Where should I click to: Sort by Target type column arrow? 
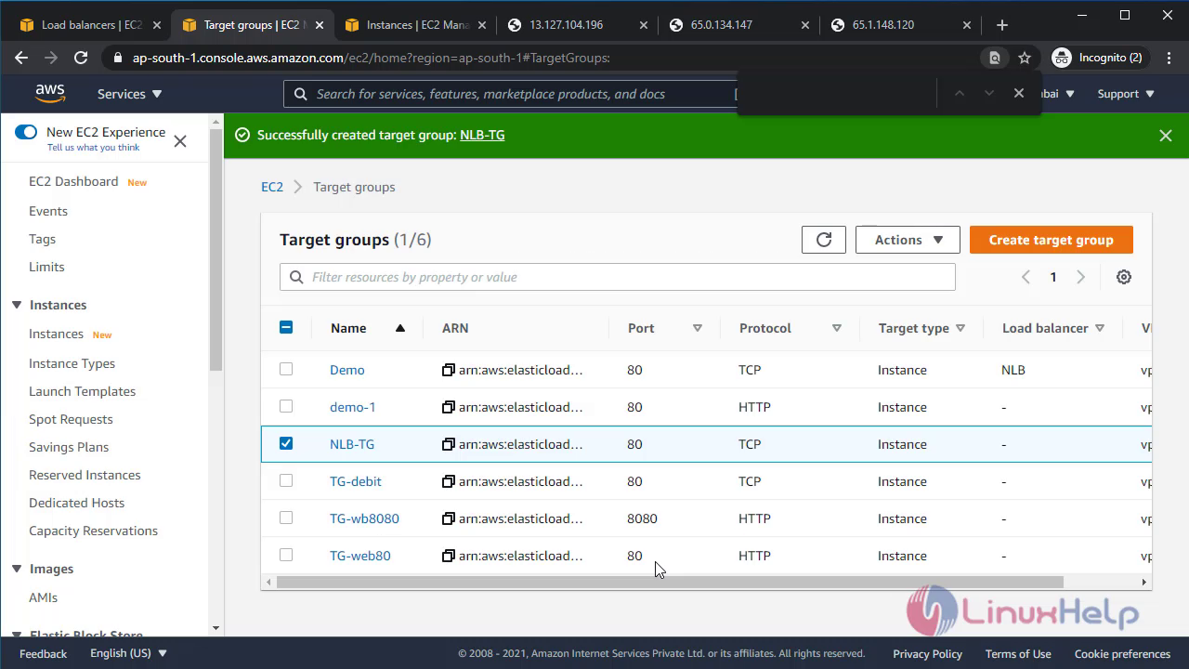tap(960, 328)
